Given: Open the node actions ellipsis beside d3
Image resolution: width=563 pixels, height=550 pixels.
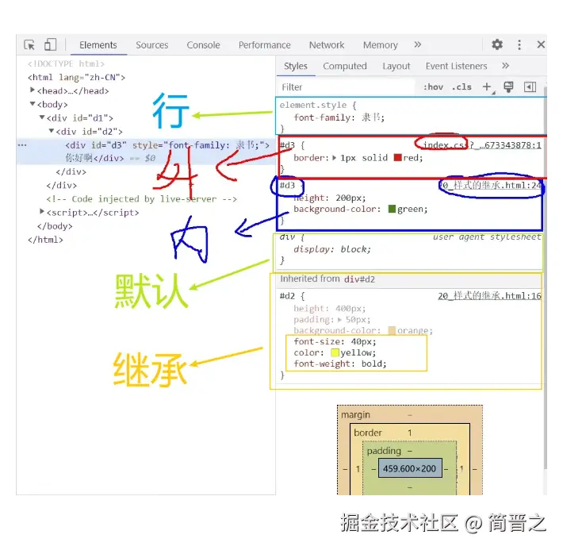Looking at the screenshot, I should pyautogui.click(x=22, y=145).
